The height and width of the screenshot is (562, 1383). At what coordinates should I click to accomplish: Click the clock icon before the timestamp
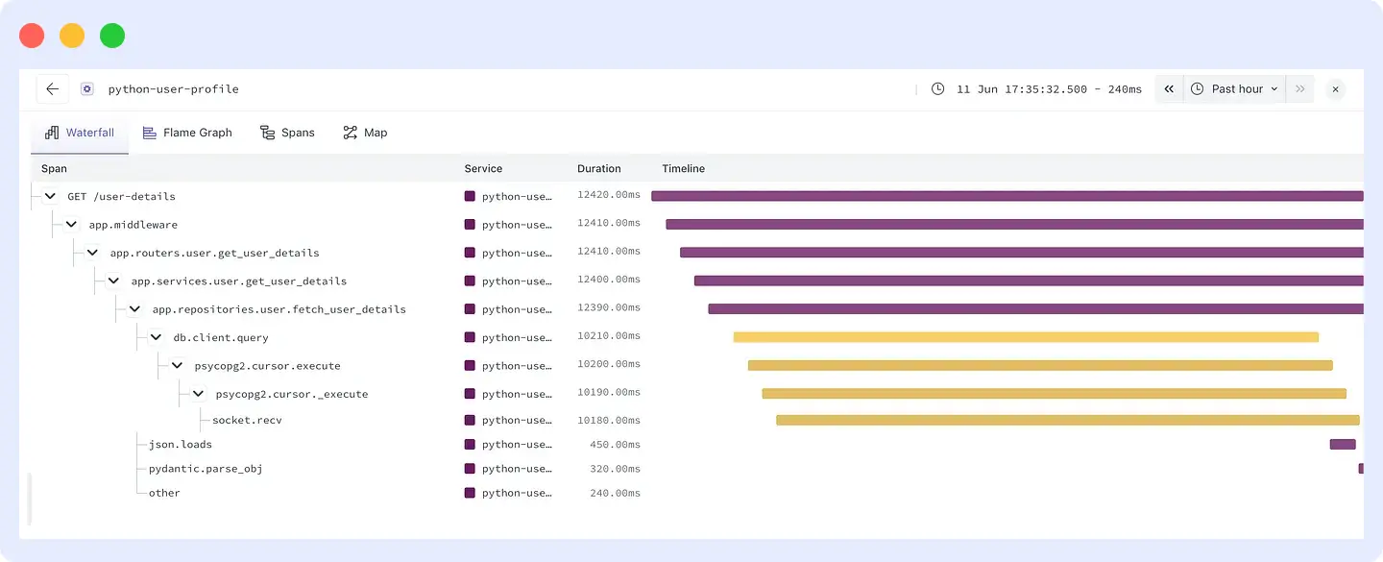937,88
